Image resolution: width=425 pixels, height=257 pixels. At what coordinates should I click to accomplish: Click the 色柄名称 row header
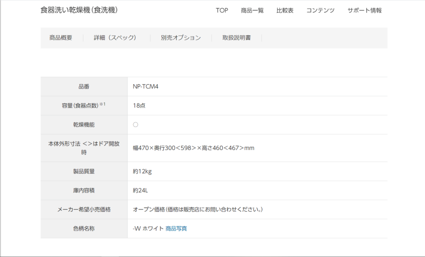pyautogui.click(x=84, y=228)
